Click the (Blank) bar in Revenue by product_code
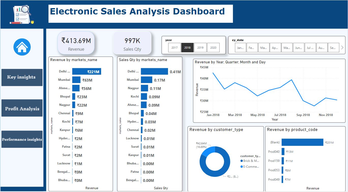 [x=302, y=142]
